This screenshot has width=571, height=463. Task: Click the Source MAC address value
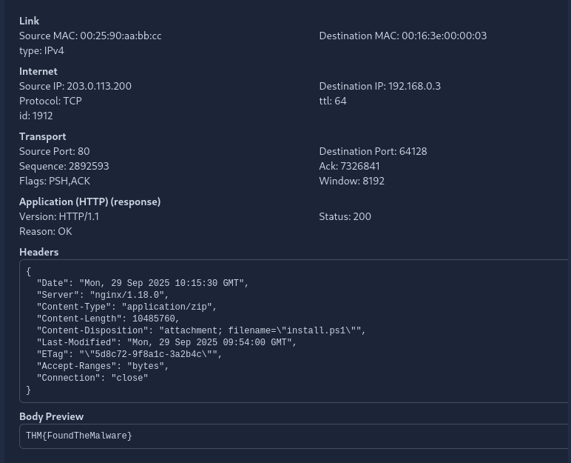(x=120, y=36)
